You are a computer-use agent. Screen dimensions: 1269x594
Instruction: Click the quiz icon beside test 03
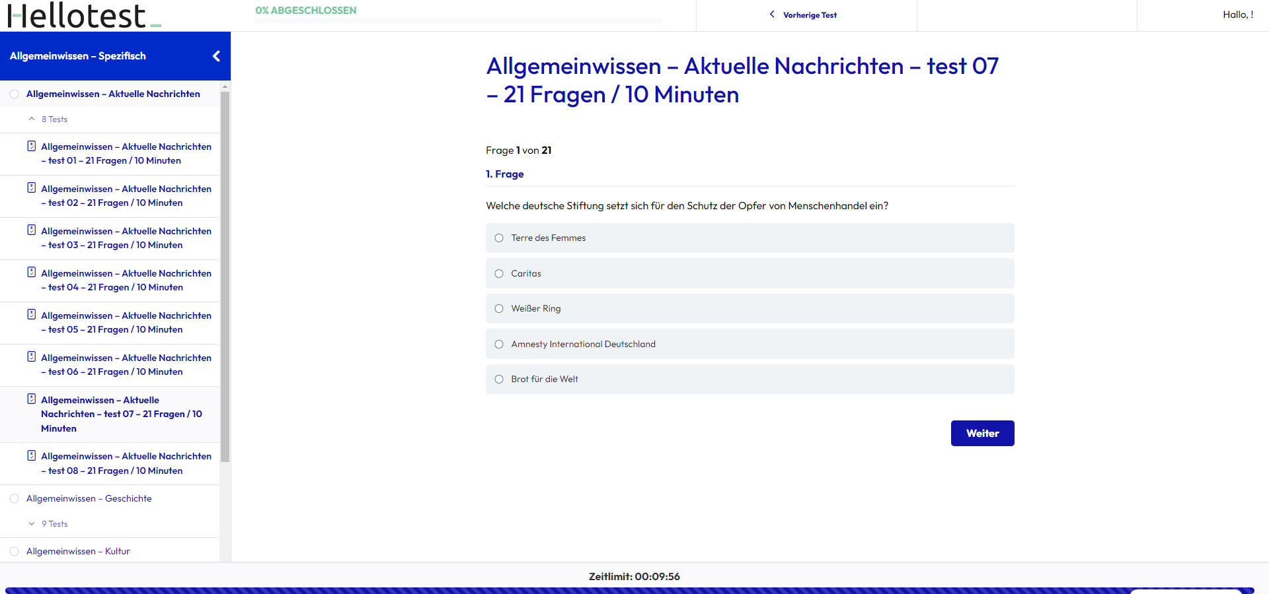coord(31,230)
